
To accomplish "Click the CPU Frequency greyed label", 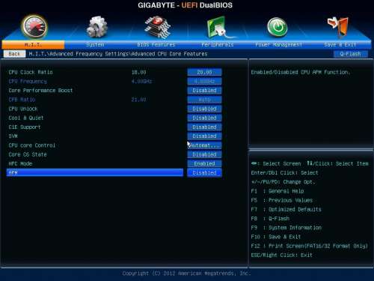I will tap(28, 82).
